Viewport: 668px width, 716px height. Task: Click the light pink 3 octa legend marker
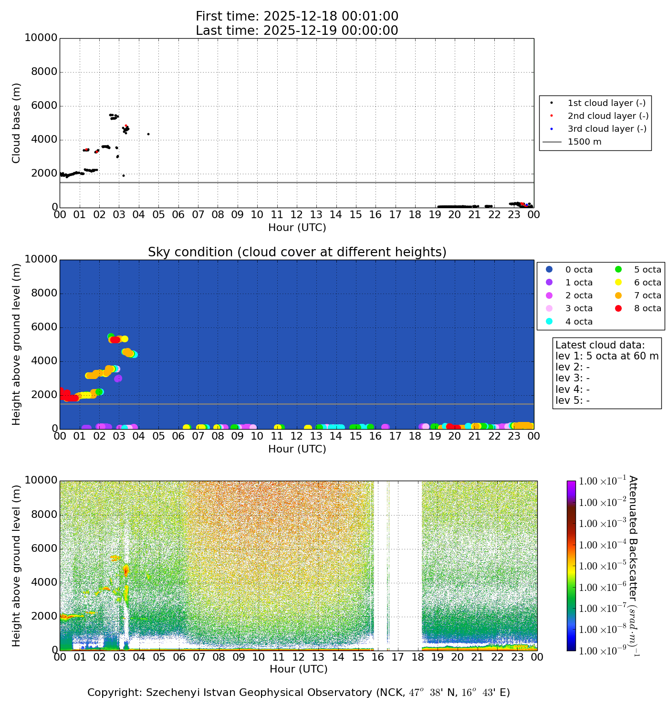[549, 308]
